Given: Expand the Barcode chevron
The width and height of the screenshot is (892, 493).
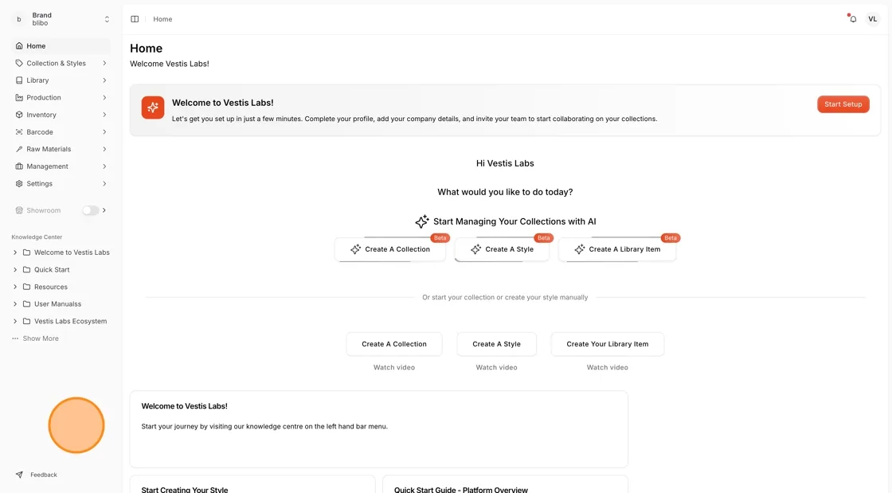Looking at the screenshot, I should [x=104, y=132].
